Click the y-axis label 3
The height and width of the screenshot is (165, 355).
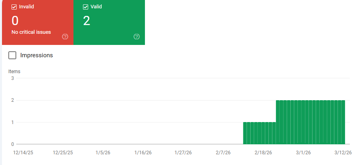[x=12, y=78]
